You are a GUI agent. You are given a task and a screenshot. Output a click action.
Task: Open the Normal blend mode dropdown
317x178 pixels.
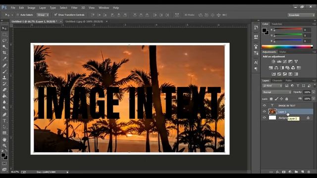pyautogui.click(x=277, y=92)
